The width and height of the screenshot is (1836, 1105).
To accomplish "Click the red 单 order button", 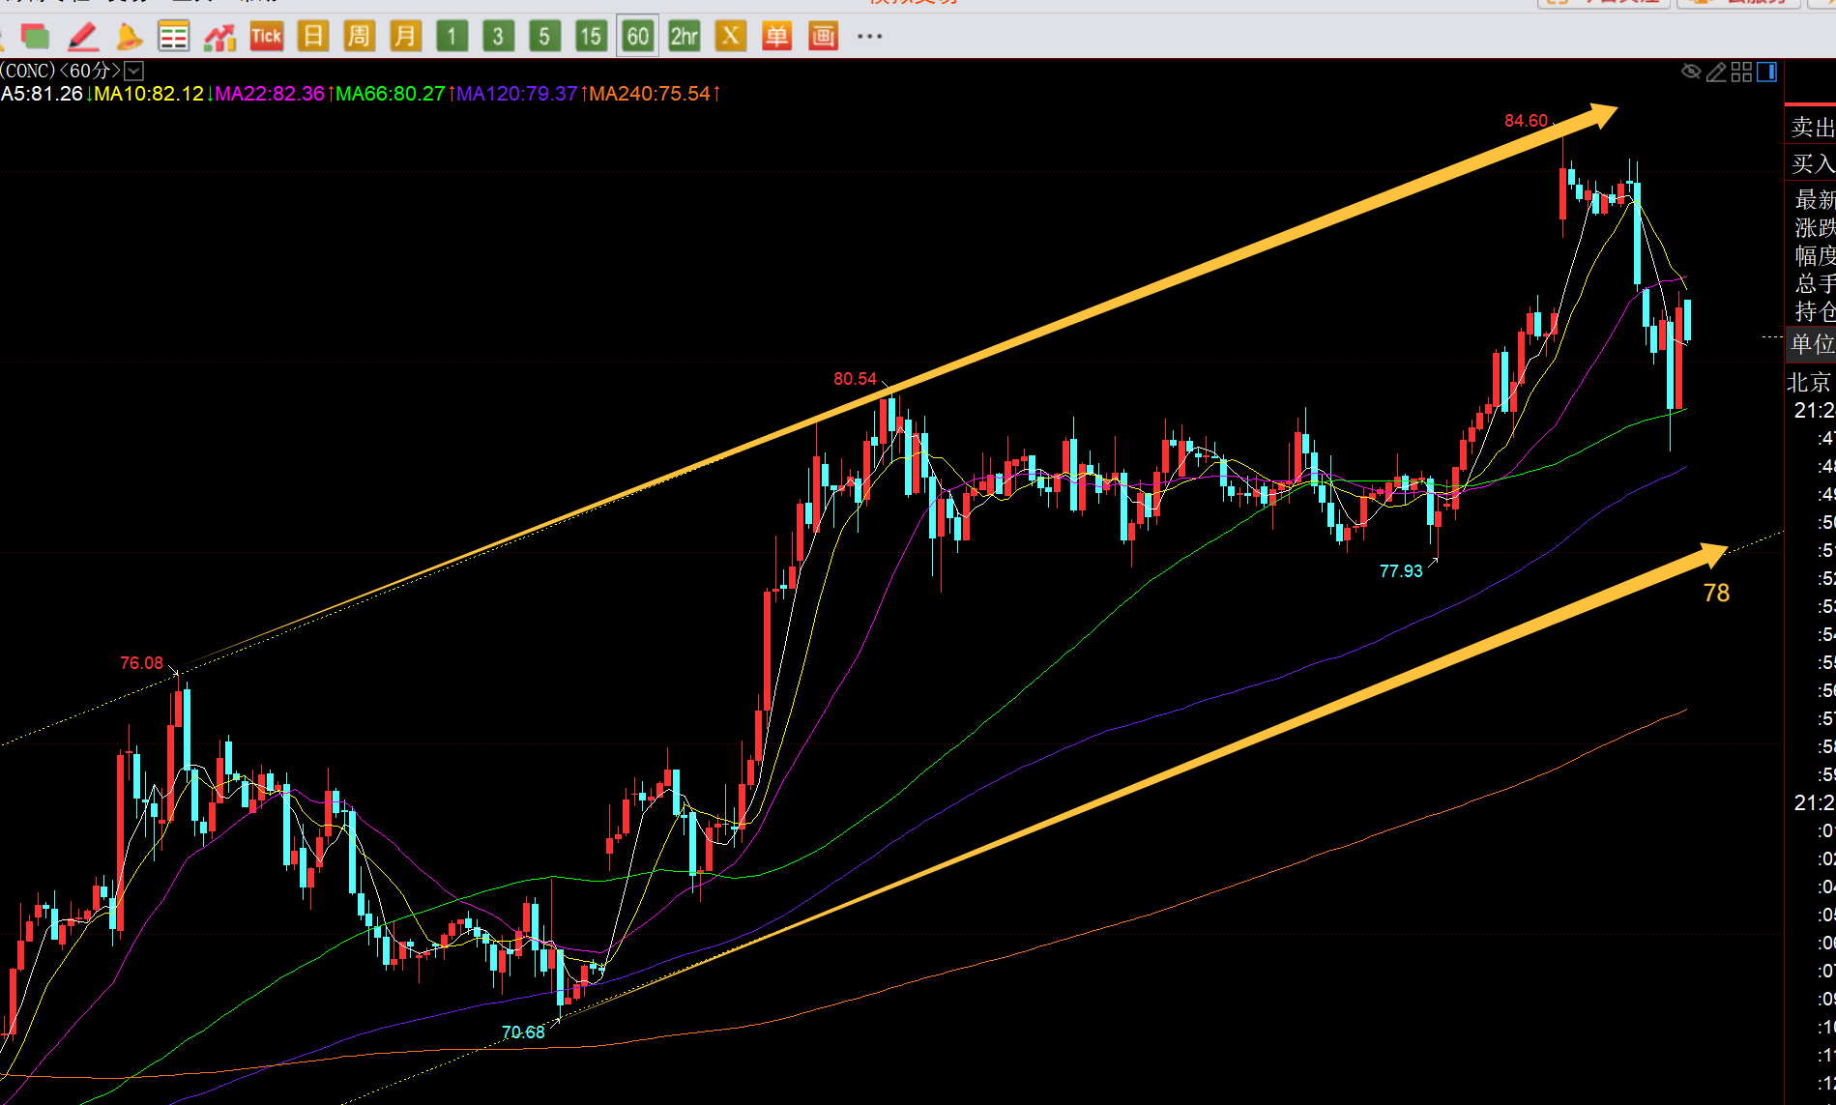I will (776, 37).
